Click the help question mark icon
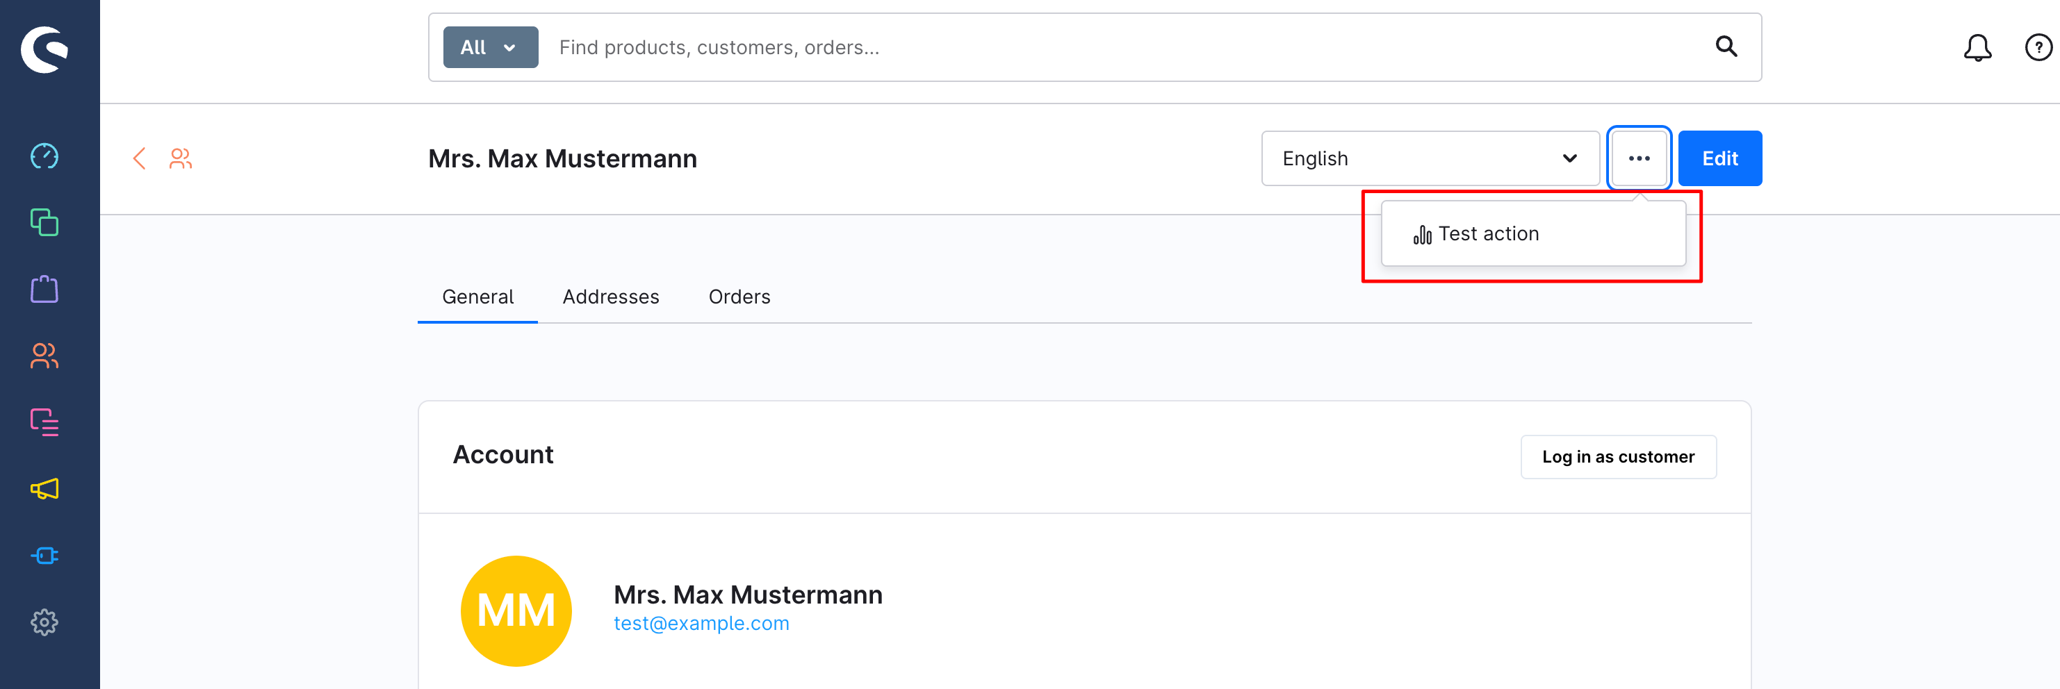The height and width of the screenshot is (689, 2060). pyautogui.click(x=2038, y=47)
